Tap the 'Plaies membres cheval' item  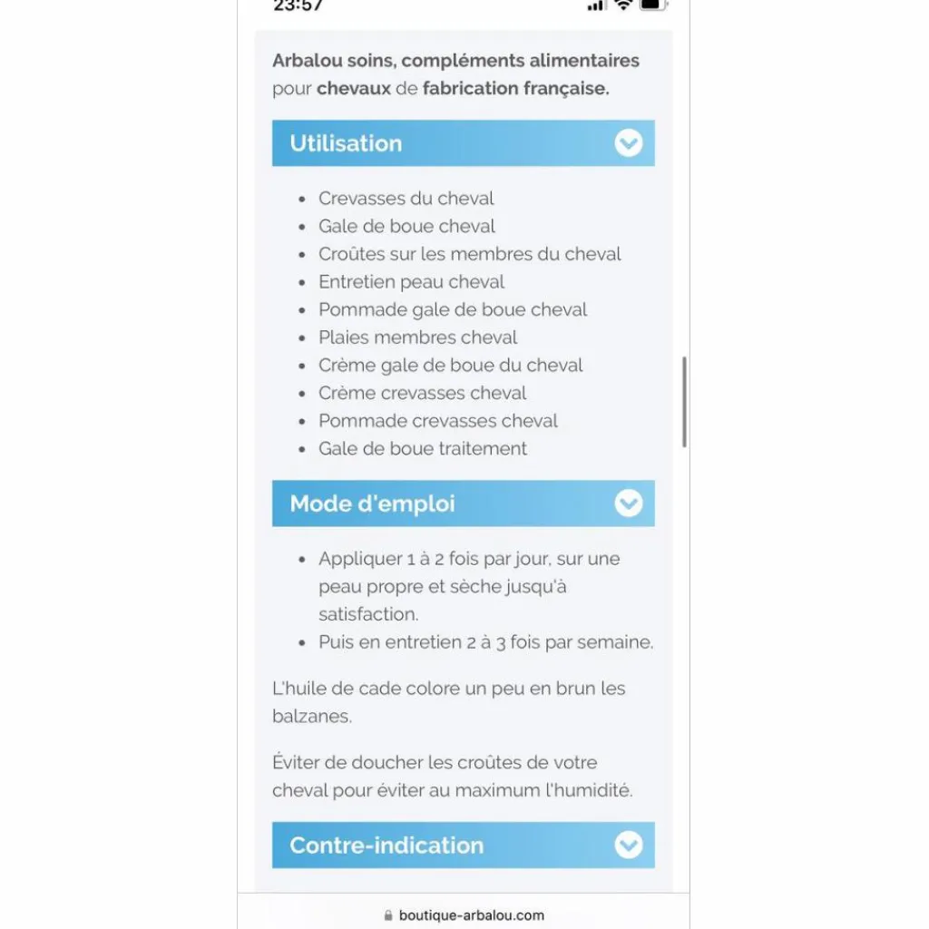coord(417,337)
